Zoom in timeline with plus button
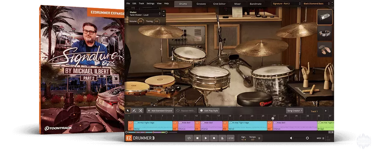The height and width of the screenshot is (152, 374). (332, 132)
